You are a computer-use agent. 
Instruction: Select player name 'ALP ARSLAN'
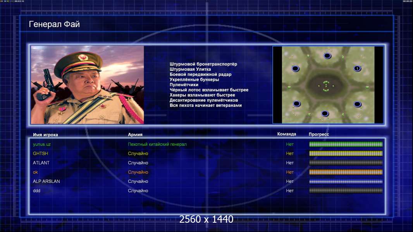point(46,181)
